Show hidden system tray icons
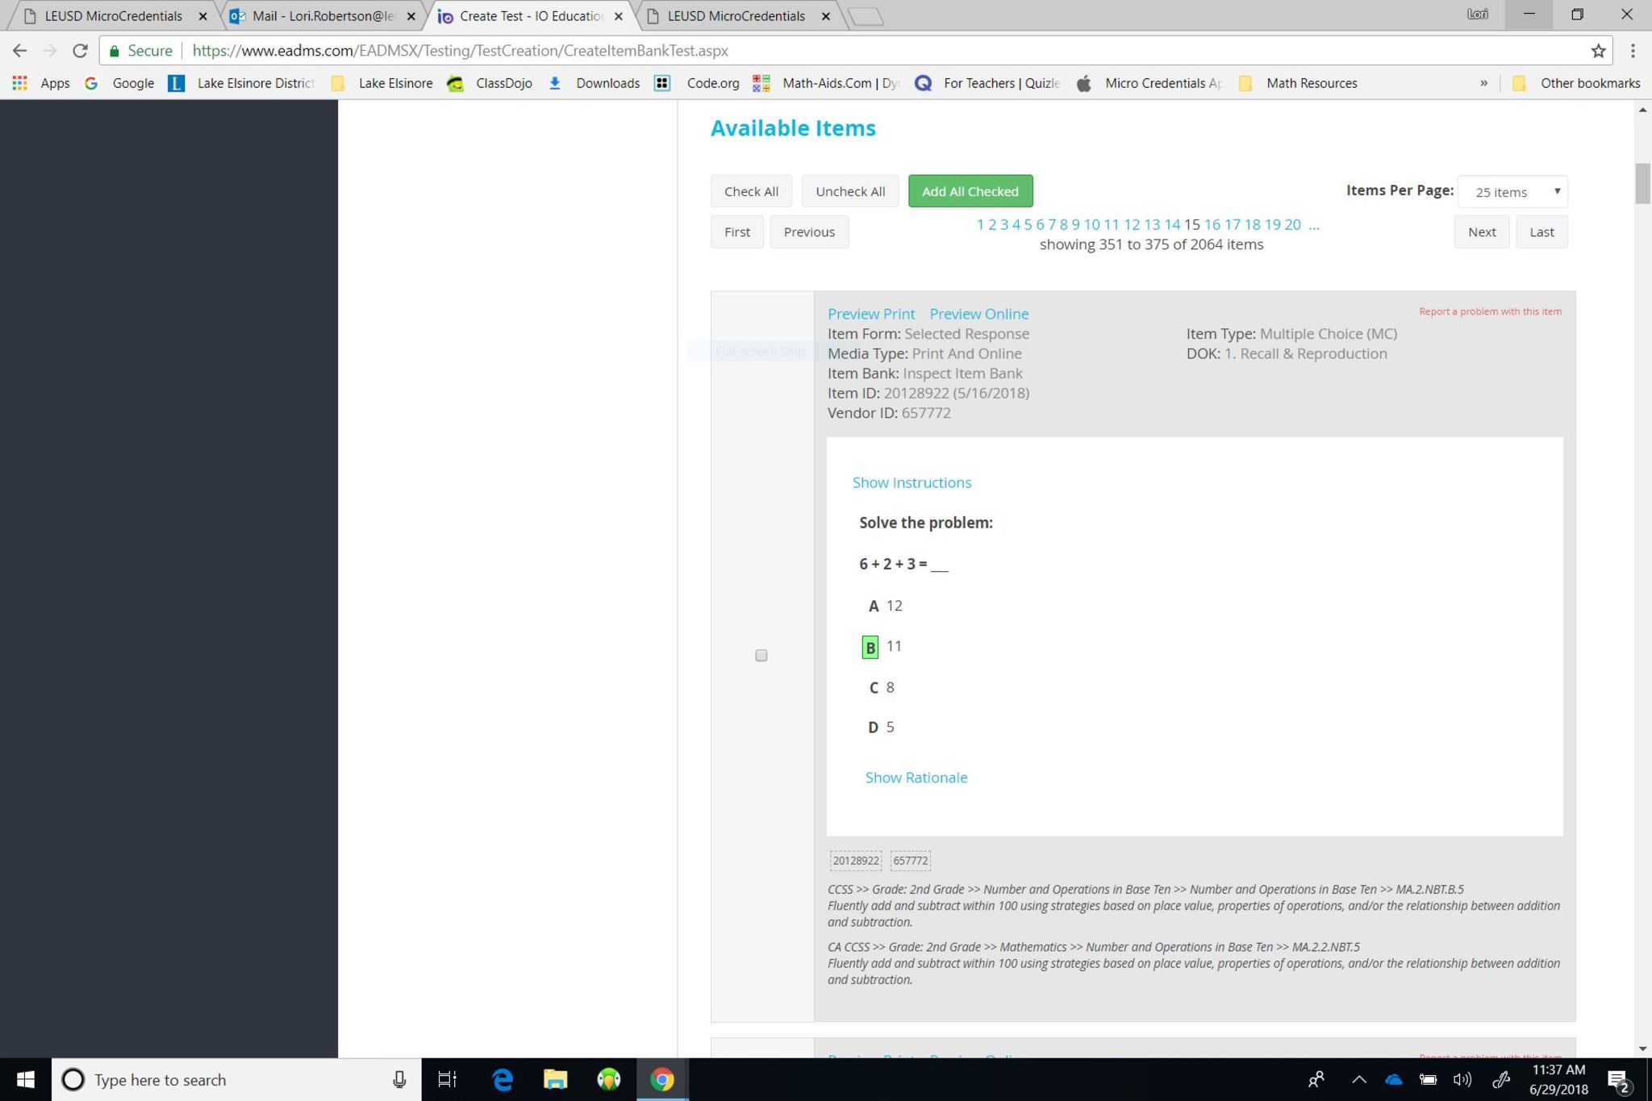This screenshot has width=1652, height=1101. [1359, 1079]
